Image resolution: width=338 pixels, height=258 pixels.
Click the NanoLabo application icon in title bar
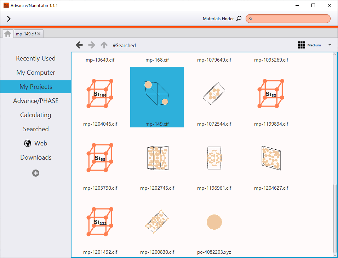pyautogui.click(x=6, y=5)
